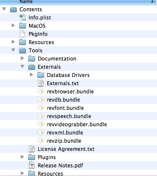Viewport: 157px width, 176px height.
Task: Collapse the Externals folder
Action: 23,67
